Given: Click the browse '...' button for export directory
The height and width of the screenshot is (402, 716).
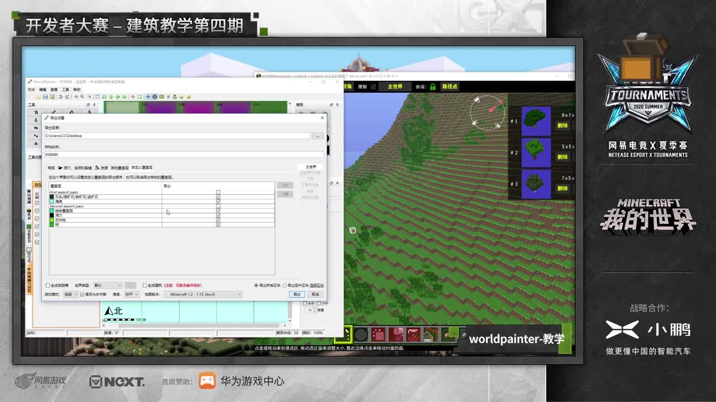Looking at the screenshot, I should (x=318, y=136).
